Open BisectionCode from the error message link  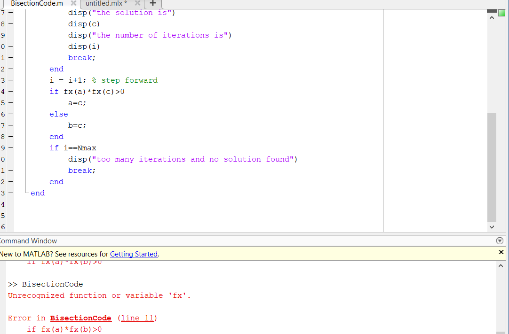point(80,318)
